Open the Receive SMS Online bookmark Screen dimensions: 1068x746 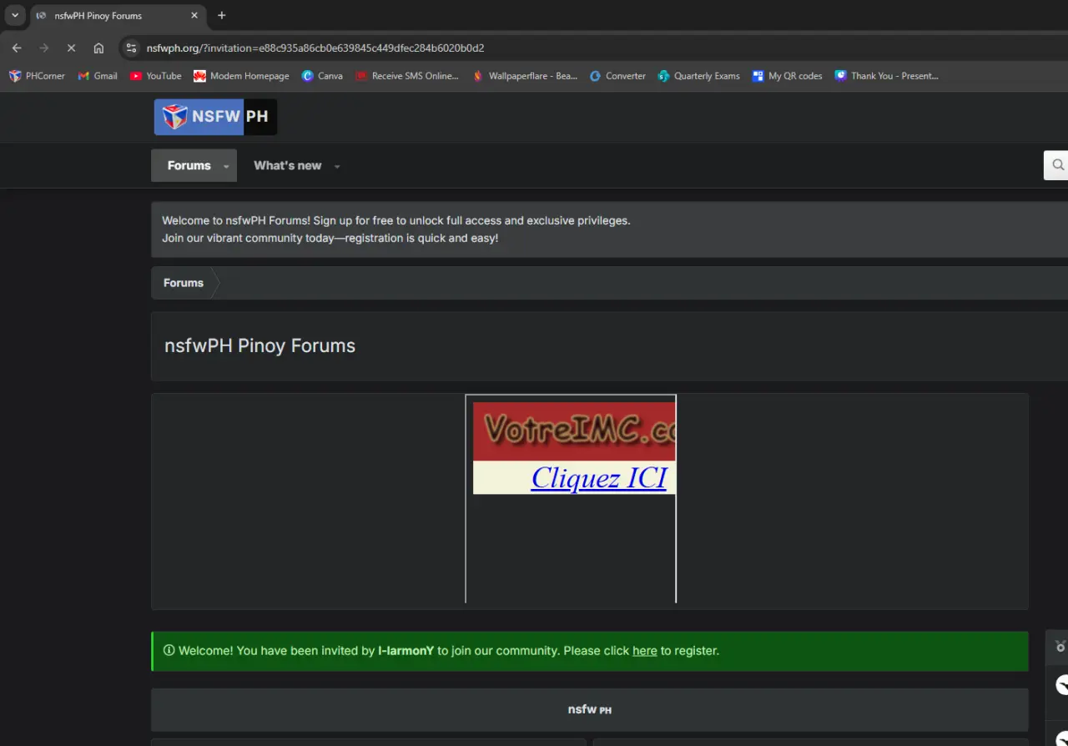click(407, 76)
